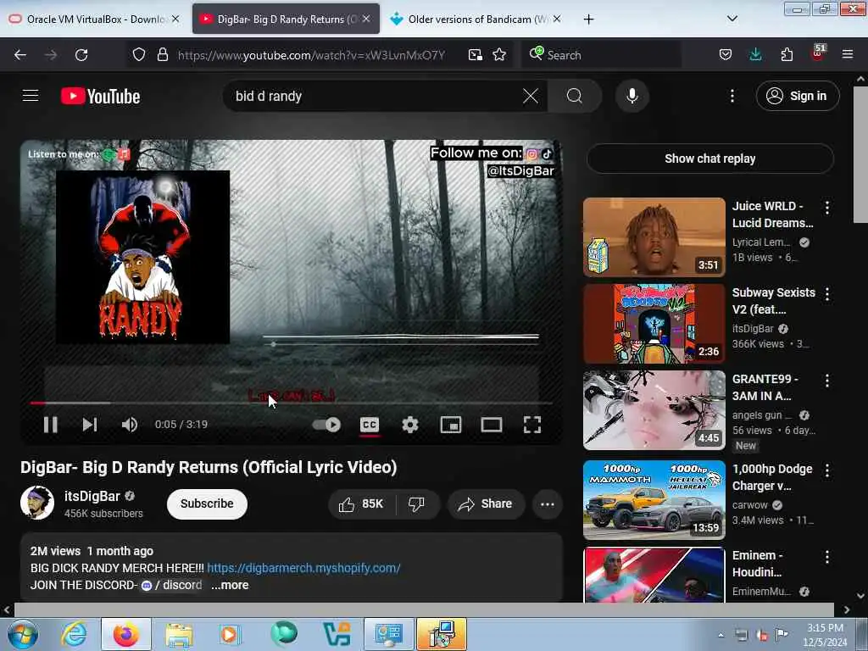Open video settings gear

point(410,425)
